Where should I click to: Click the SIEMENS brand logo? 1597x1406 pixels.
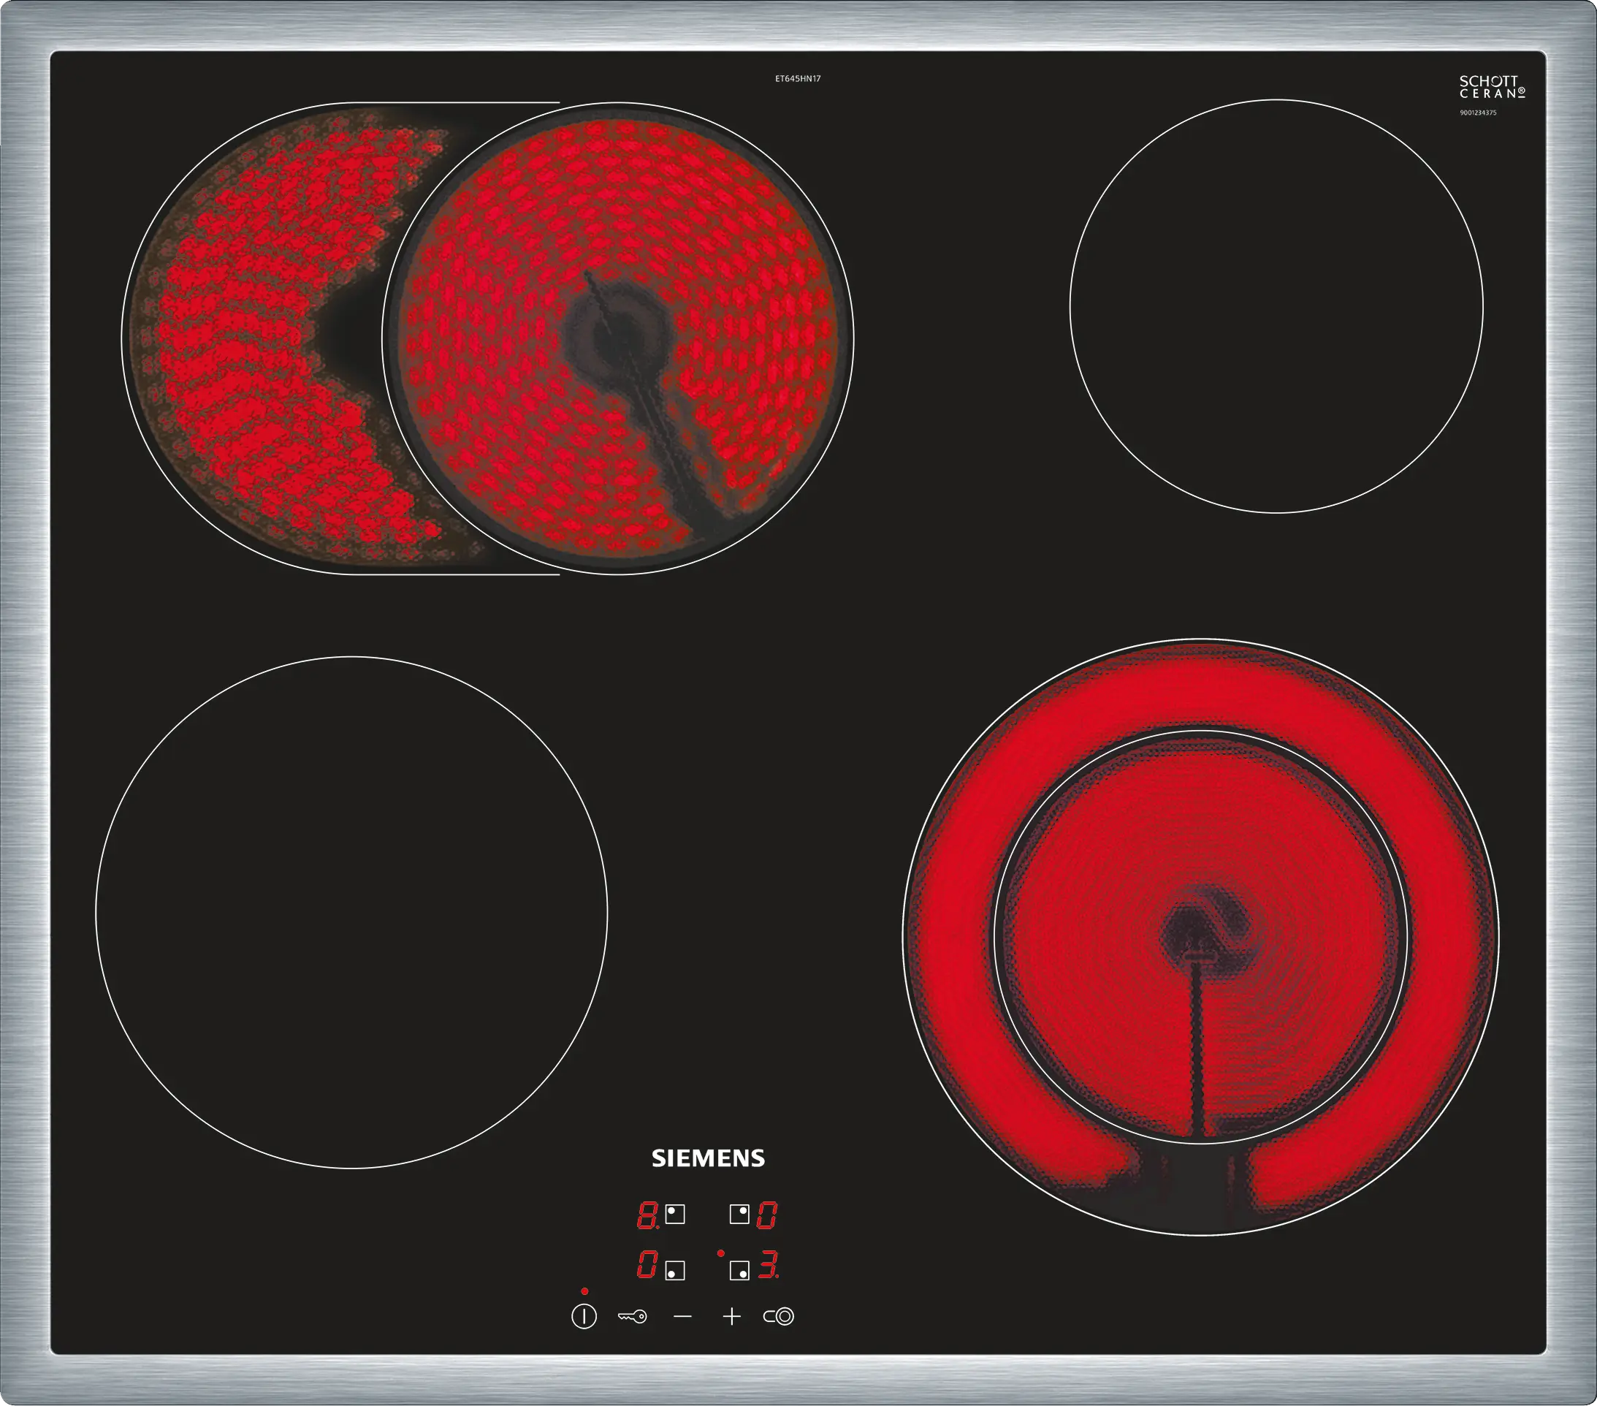point(708,1158)
